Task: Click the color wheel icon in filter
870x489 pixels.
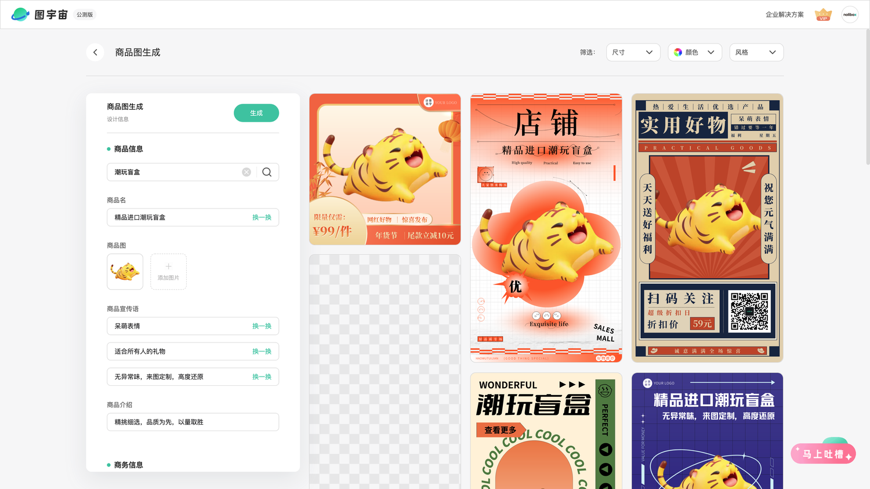Action: click(677, 52)
